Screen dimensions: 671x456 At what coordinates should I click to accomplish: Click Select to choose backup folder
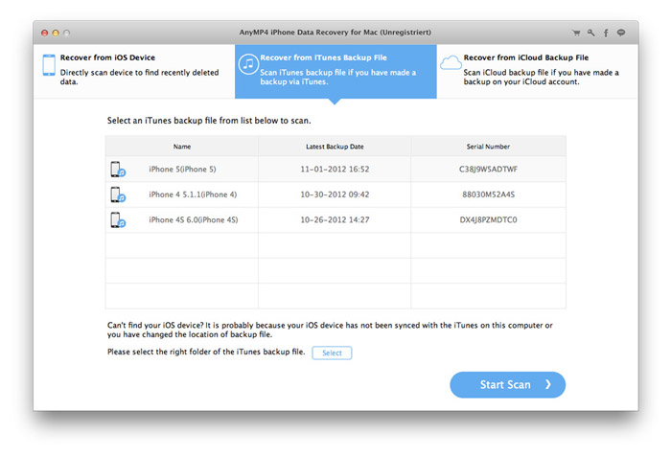332,353
